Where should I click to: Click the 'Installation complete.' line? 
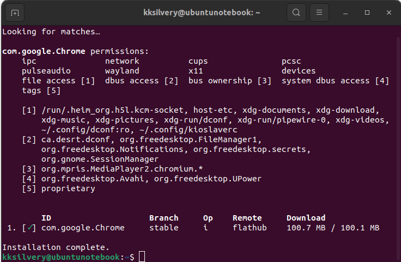[56, 247]
